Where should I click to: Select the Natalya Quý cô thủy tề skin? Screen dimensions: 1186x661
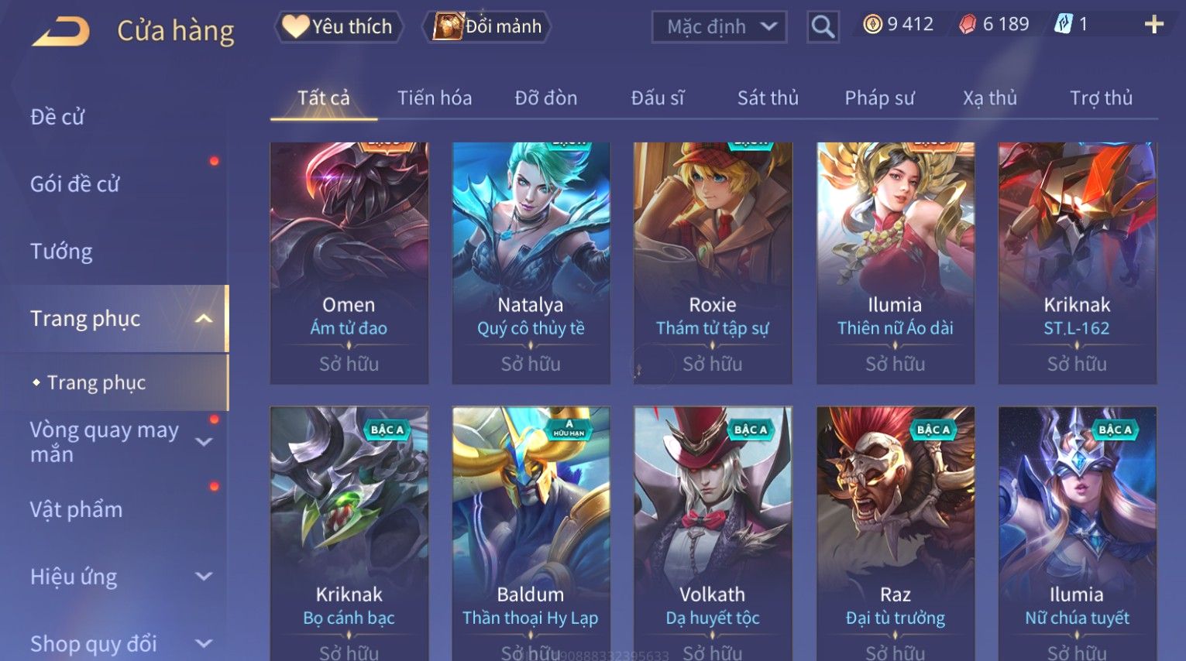coord(531,263)
